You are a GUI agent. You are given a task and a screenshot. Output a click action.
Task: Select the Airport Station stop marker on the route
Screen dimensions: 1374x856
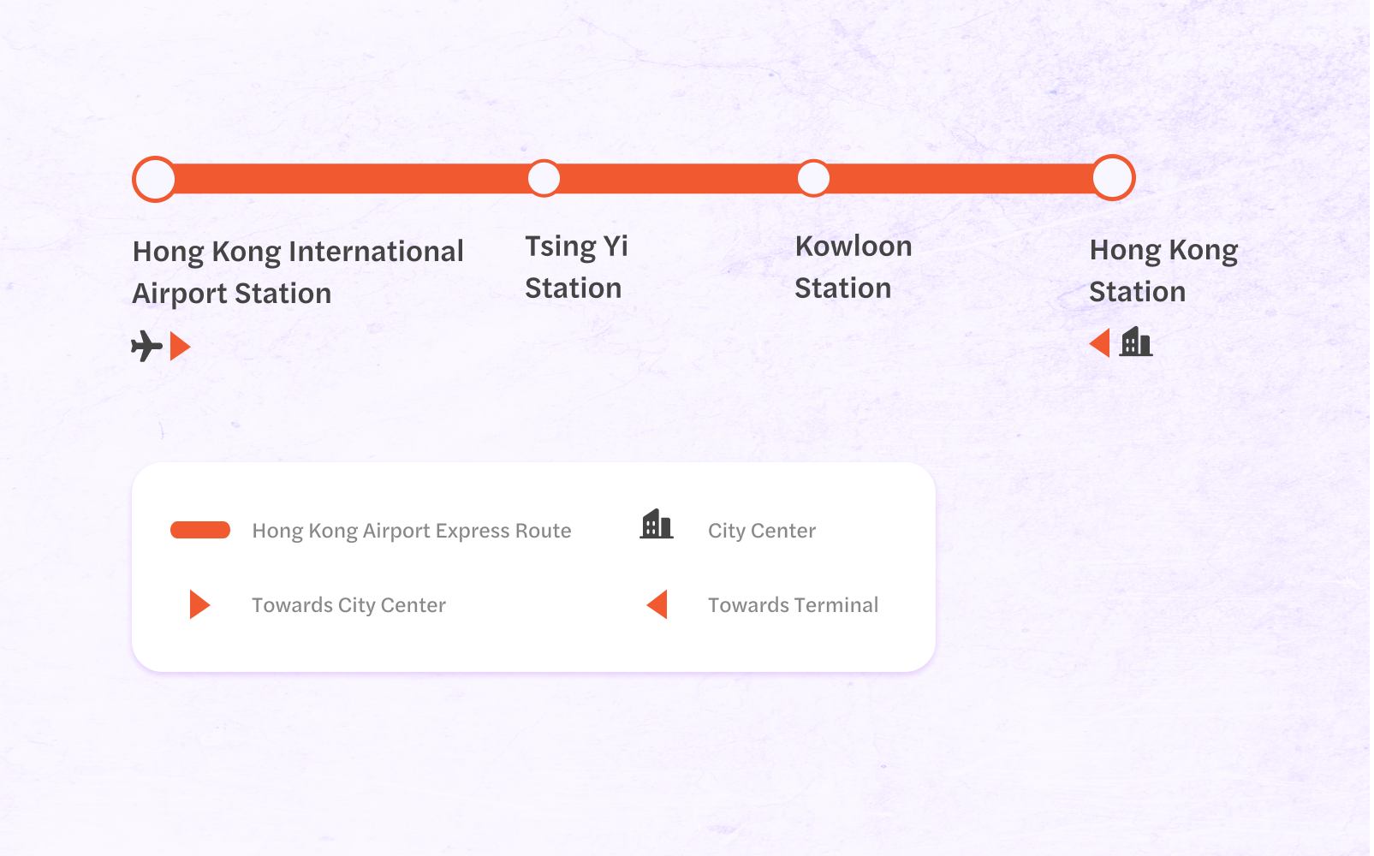(155, 179)
